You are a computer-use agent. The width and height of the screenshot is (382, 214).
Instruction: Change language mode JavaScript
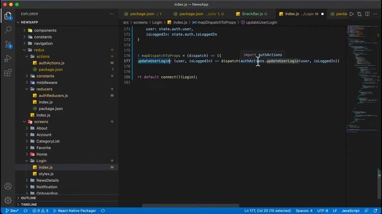coord(350,210)
